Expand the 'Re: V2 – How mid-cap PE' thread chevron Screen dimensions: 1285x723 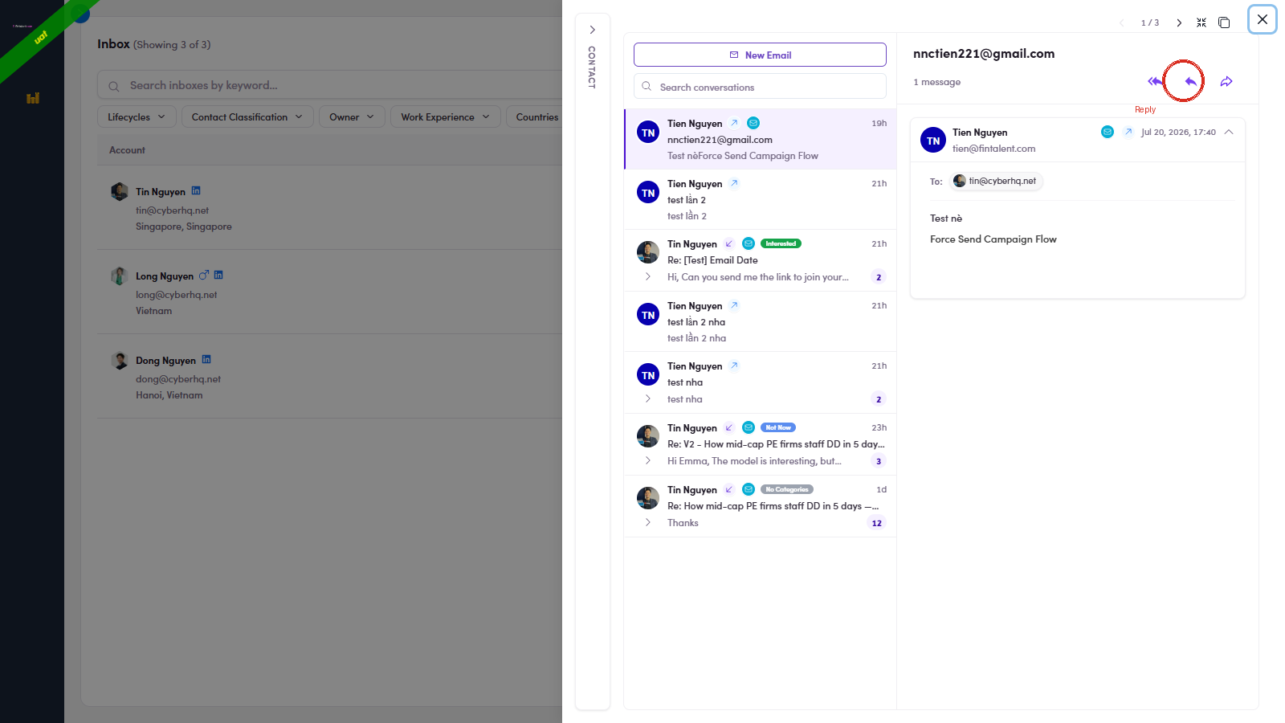(x=648, y=460)
